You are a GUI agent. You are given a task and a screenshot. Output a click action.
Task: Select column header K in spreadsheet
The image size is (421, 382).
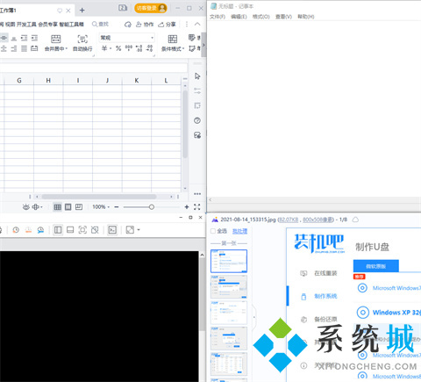[137, 81]
